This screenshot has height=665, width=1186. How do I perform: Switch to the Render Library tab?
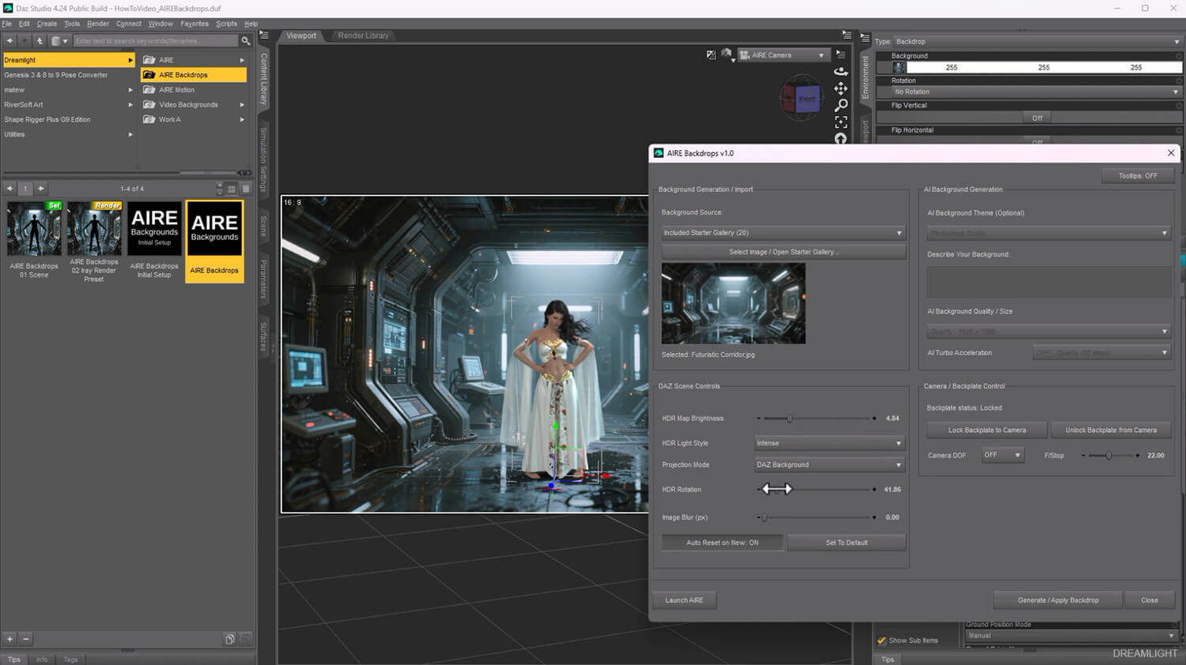point(363,36)
